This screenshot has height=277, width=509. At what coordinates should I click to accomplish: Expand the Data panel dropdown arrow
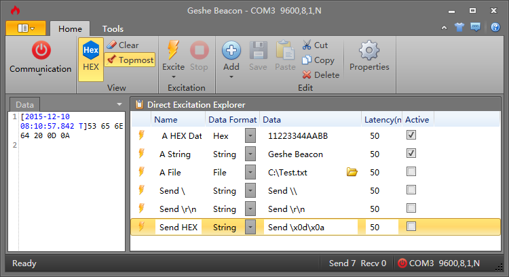coord(119,104)
